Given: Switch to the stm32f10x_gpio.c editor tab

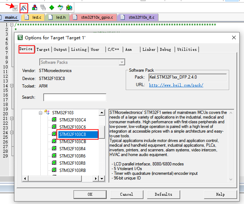Looking at the screenshot, I should pos(93,17).
